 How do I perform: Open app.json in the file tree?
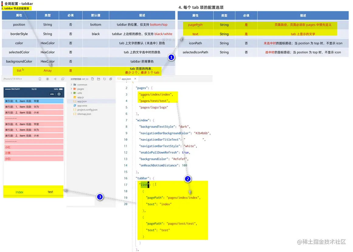(82, 102)
